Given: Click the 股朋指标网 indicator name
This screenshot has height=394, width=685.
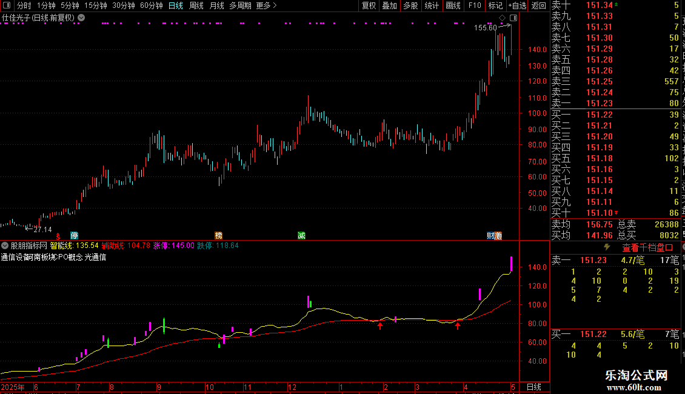Looking at the screenshot, I should [x=29, y=245].
